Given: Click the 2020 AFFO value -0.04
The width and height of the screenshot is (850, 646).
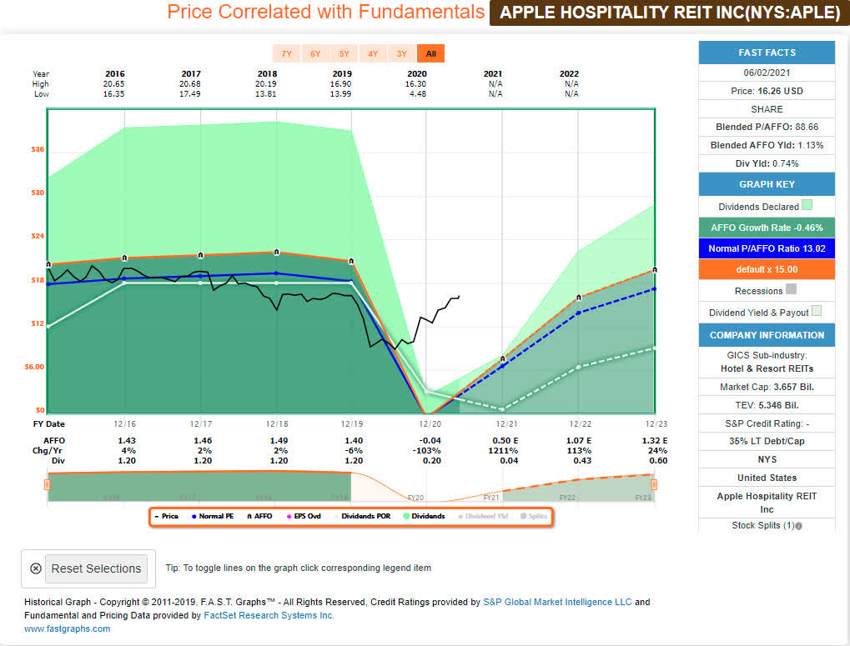Looking at the screenshot, I should pyautogui.click(x=430, y=441).
